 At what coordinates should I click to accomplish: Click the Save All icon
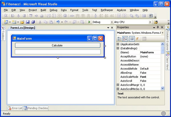click(x=33, y=22)
